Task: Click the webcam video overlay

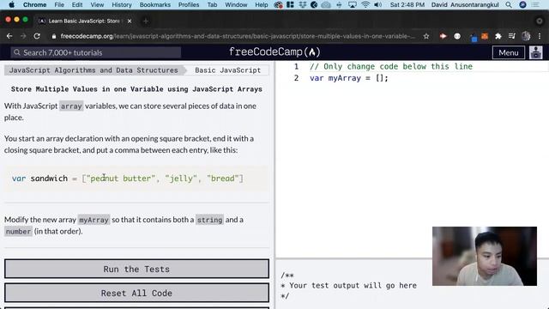Action: coord(484,256)
